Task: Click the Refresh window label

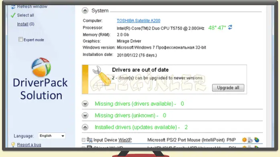Action: 32,7
